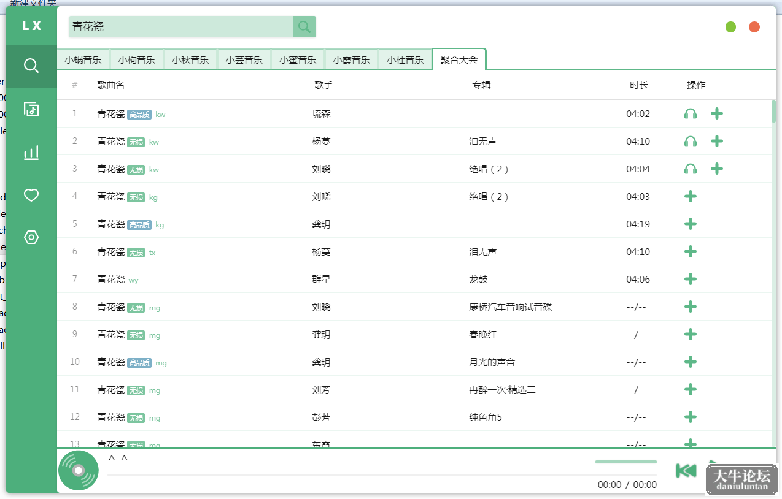Open the 小霞音乐 source tab
The width and height of the screenshot is (782, 499).
(352, 59)
